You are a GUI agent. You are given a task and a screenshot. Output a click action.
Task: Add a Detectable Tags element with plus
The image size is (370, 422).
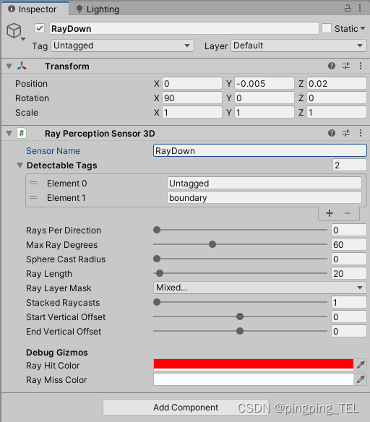coord(330,213)
